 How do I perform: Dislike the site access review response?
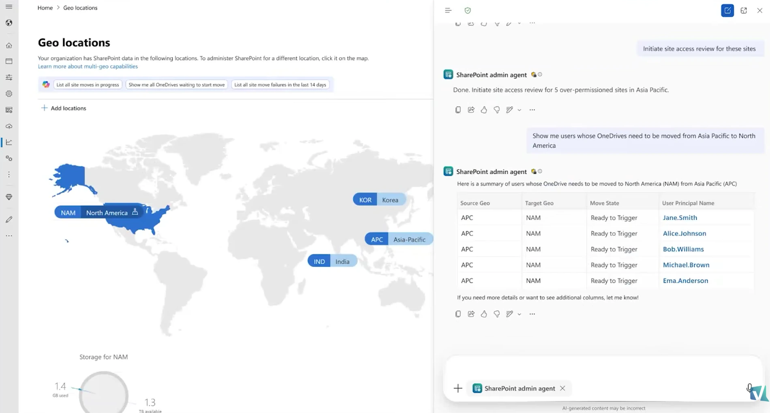(497, 110)
